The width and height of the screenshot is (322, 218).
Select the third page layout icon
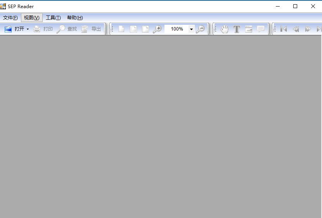145,29
